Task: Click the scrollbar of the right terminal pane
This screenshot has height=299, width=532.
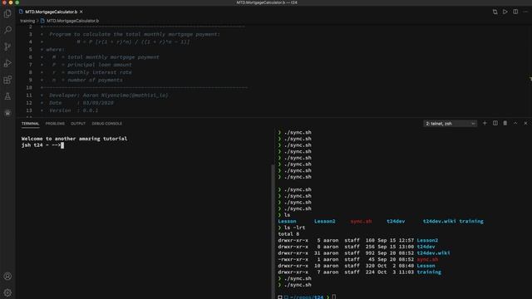Action: point(273,231)
